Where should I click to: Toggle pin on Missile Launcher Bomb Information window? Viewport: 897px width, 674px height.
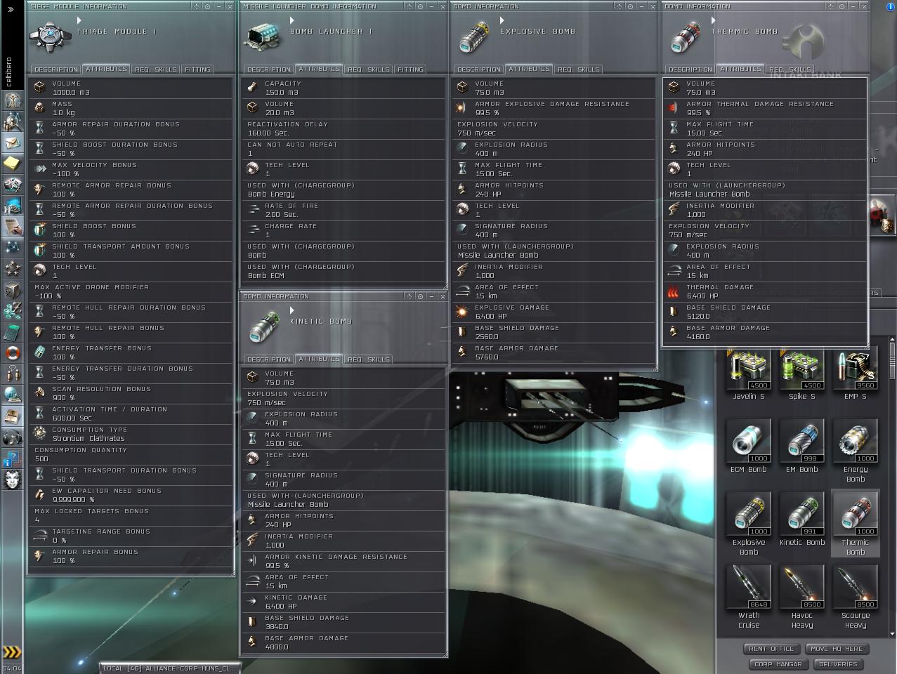click(420, 6)
